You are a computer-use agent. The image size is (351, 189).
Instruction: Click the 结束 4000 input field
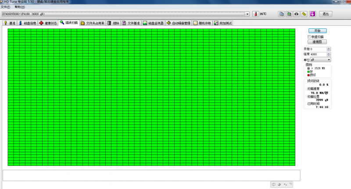coord(319,54)
